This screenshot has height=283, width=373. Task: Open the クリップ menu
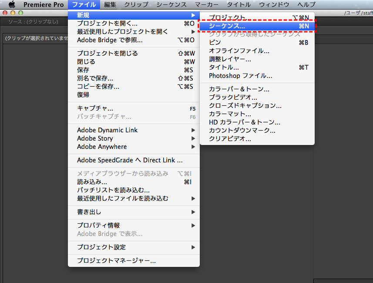click(136, 4)
